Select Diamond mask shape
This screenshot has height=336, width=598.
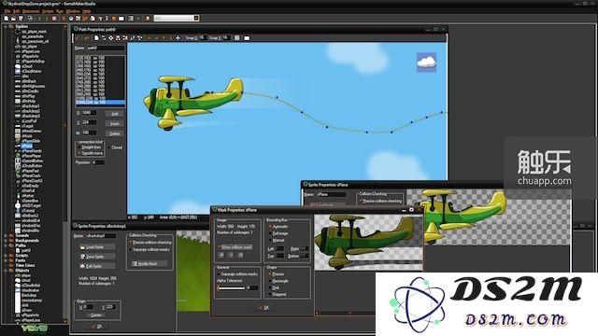(278, 294)
